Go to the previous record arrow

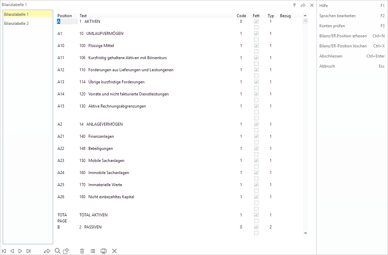[x=12, y=251]
